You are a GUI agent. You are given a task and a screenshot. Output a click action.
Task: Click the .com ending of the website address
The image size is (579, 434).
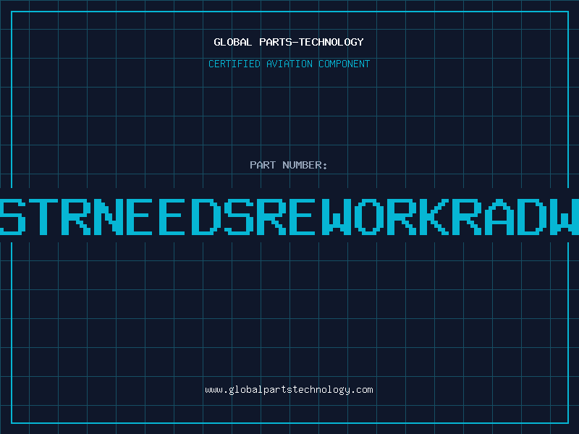[363, 390]
